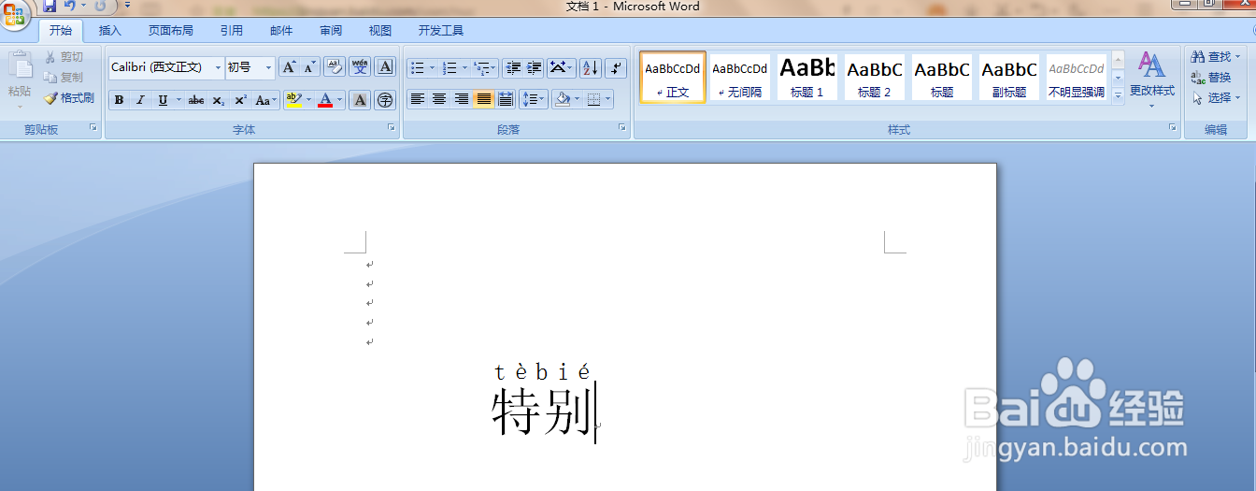Expand the styles gallery more arrow
The image size is (1256, 491).
point(1118,95)
